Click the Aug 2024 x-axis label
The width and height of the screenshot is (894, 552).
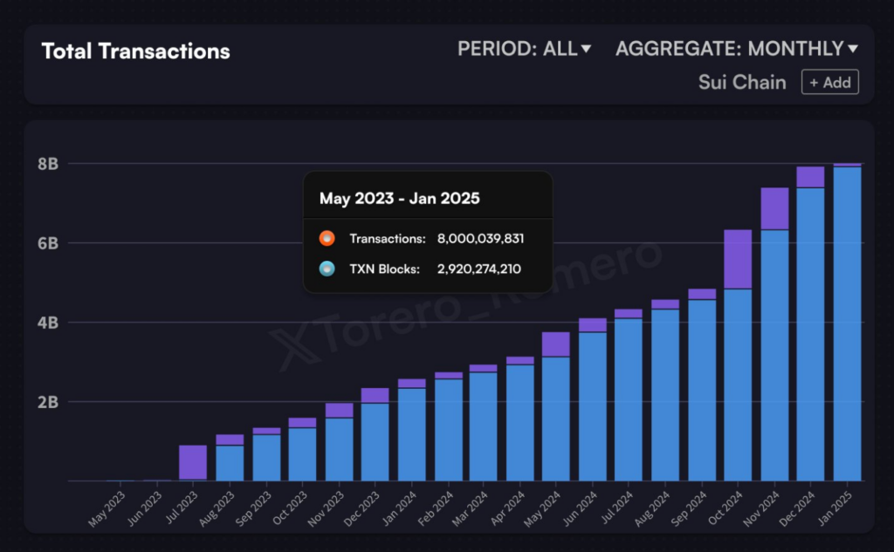tap(651, 508)
